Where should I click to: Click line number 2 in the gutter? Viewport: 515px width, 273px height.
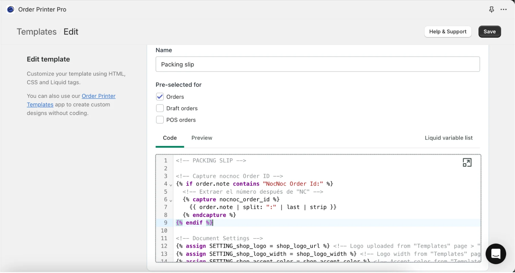[165, 168]
